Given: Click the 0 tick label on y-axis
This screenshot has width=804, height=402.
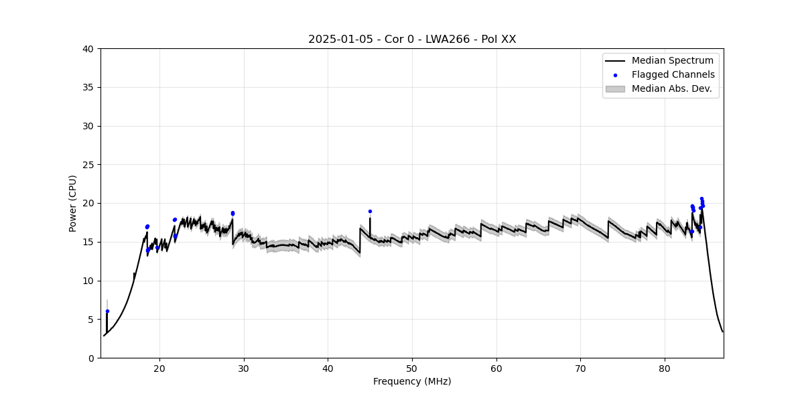Looking at the screenshot, I should pos(91,358).
